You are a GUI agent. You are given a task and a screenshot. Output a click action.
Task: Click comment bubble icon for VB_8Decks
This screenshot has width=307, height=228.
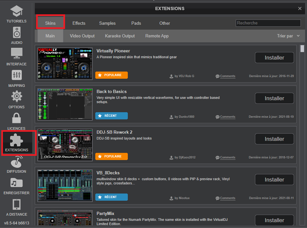[x=217, y=198]
